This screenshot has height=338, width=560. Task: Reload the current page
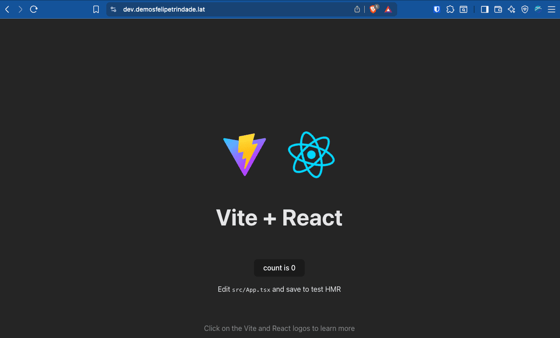point(34,9)
